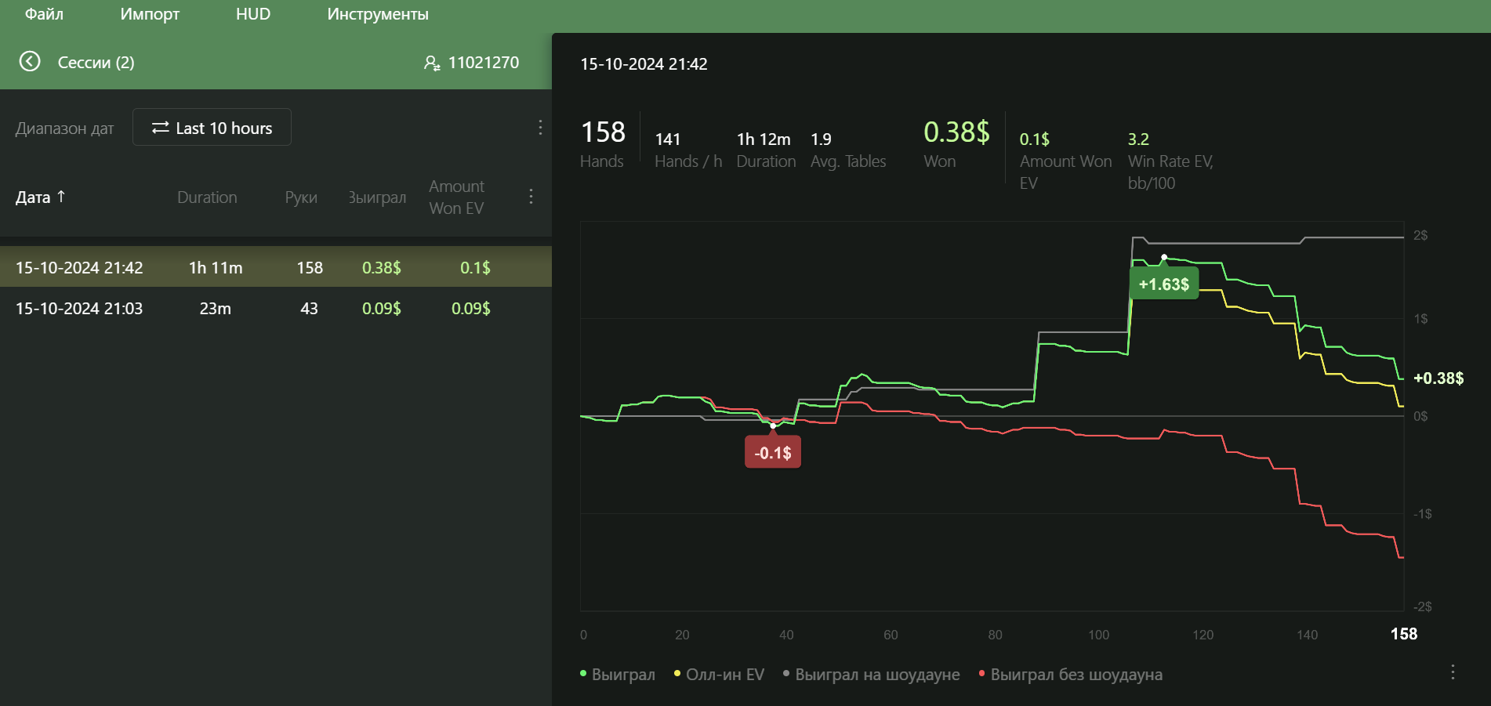Open the Импорт menu

pos(150,14)
